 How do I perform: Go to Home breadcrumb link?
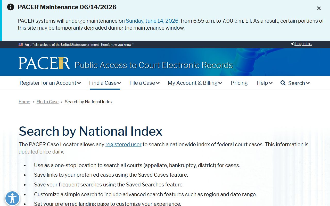[24, 102]
